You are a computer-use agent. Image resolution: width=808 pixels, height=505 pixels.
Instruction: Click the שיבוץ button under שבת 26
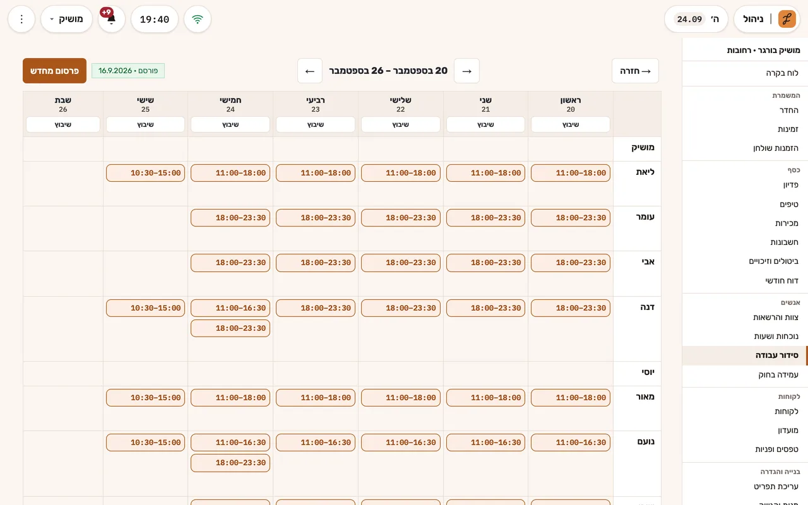[63, 124]
